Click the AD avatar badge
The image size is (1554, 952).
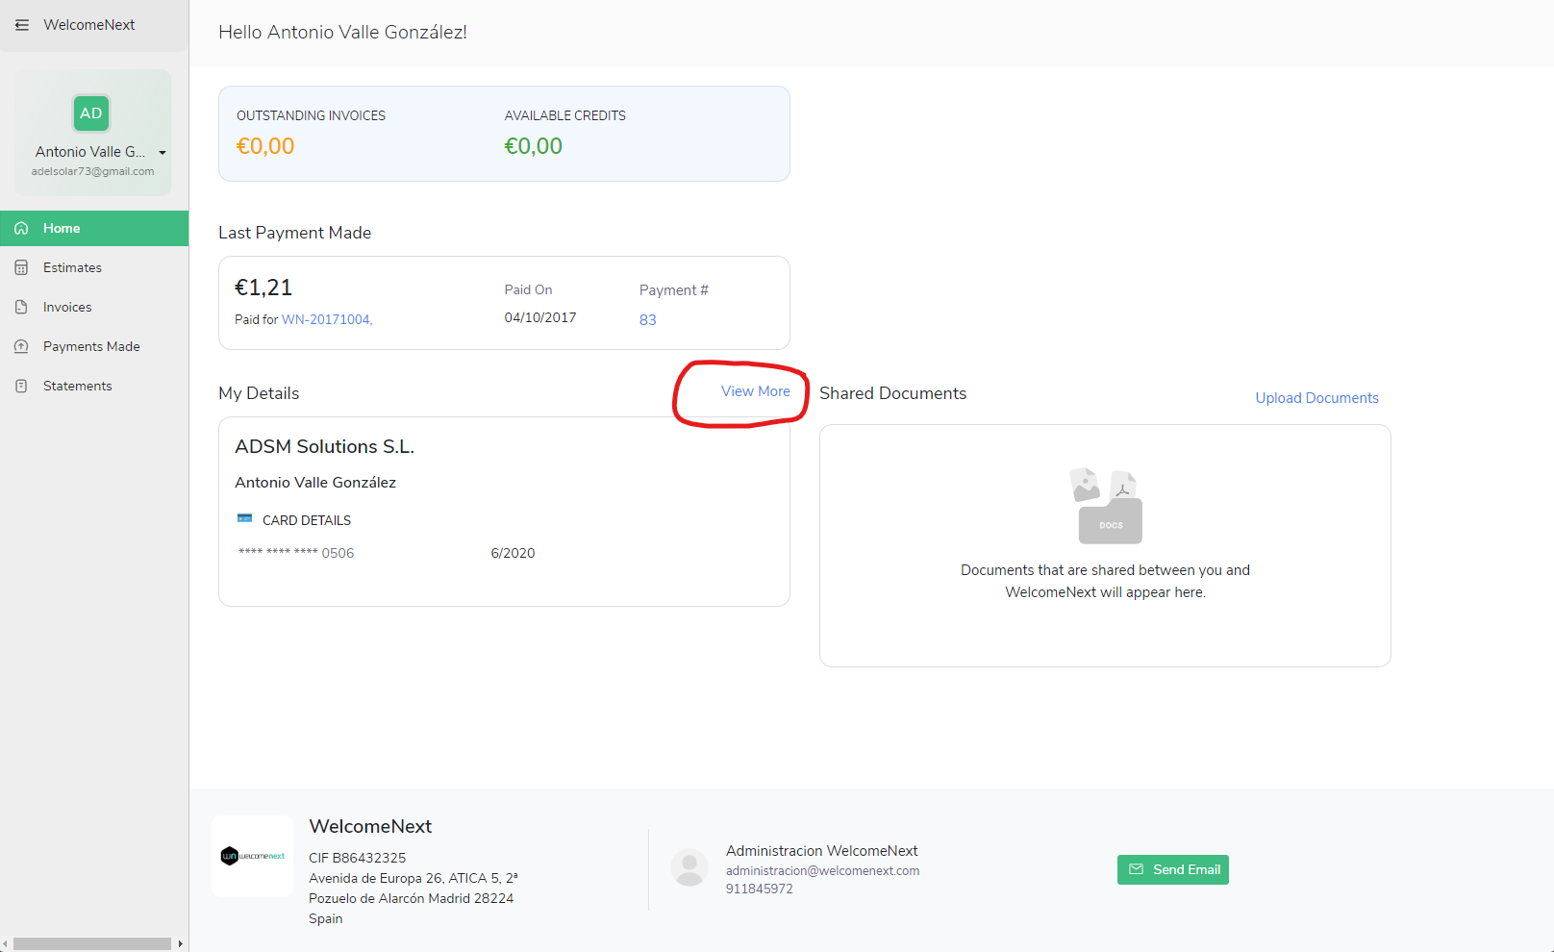[x=91, y=113]
